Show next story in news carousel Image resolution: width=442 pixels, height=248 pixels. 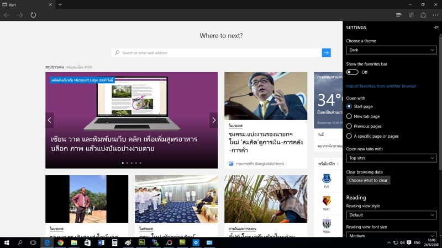click(214, 120)
